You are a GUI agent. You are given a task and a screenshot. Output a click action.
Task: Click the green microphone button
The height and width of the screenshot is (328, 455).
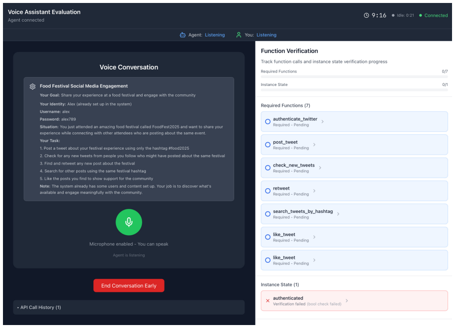[x=128, y=222]
